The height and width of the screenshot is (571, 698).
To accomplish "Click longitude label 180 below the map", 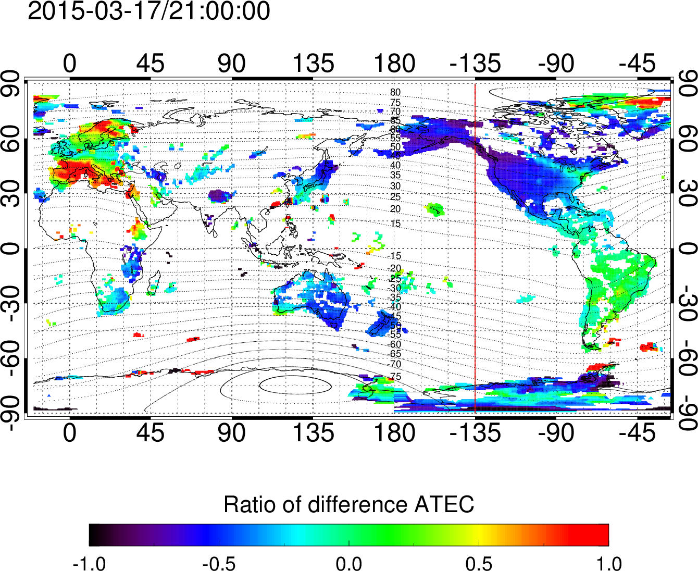I will [x=394, y=433].
